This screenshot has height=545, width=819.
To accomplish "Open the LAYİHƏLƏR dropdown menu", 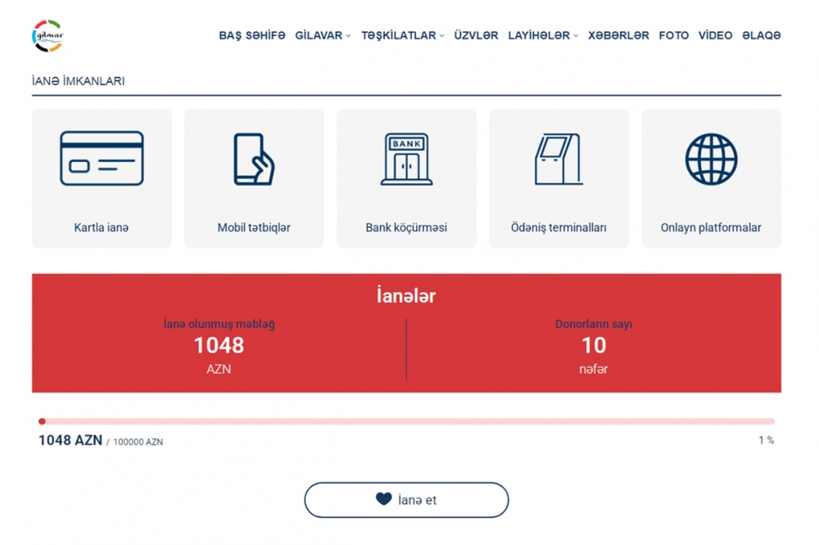I will (543, 36).
